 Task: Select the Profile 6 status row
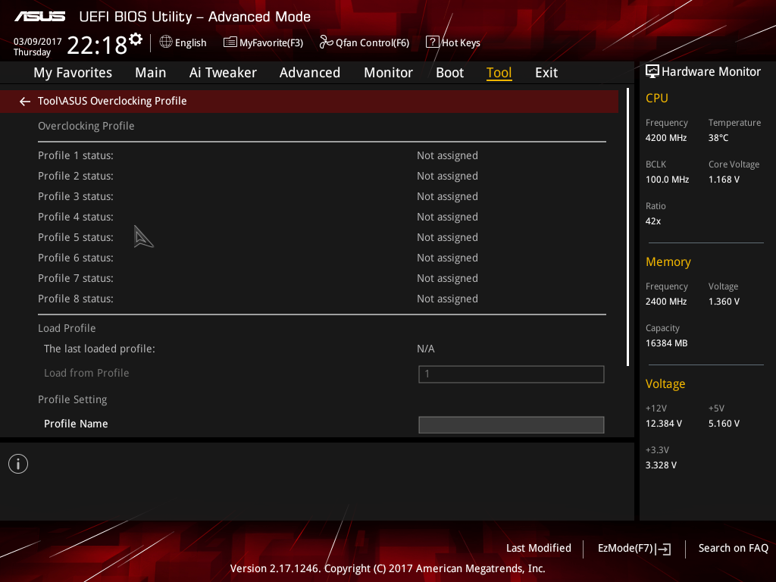[321, 258]
